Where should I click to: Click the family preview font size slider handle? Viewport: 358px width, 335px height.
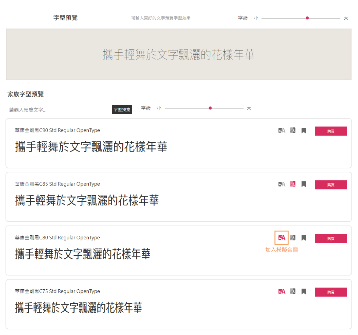[x=210, y=108]
